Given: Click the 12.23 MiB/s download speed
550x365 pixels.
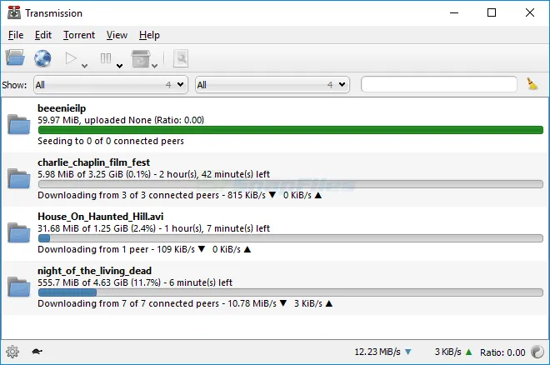Looking at the screenshot, I should click(377, 352).
